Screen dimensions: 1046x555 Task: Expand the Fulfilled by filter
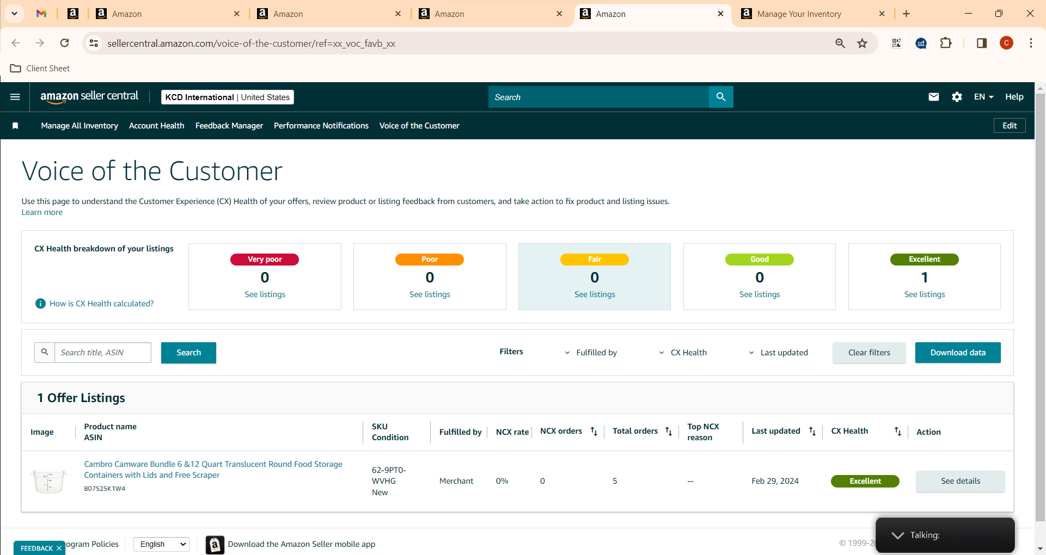click(591, 353)
